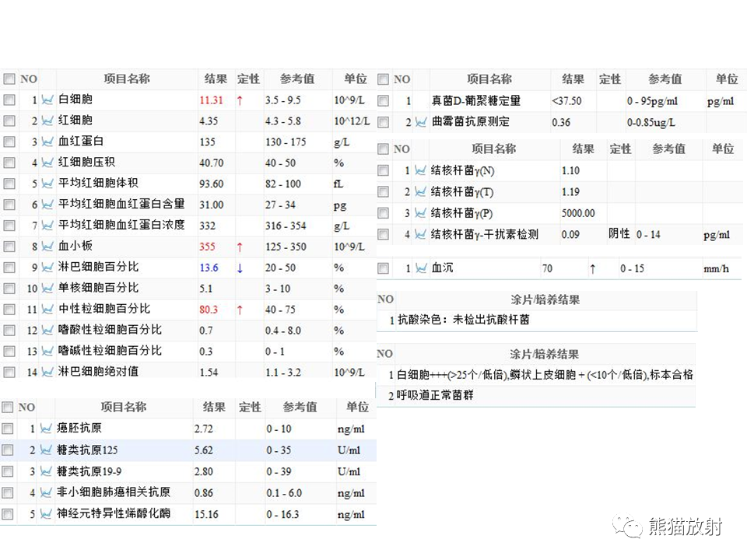The image size is (747, 560).
Task: Open trend chart icon for 白细胞
Action: click(x=47, y=100)
